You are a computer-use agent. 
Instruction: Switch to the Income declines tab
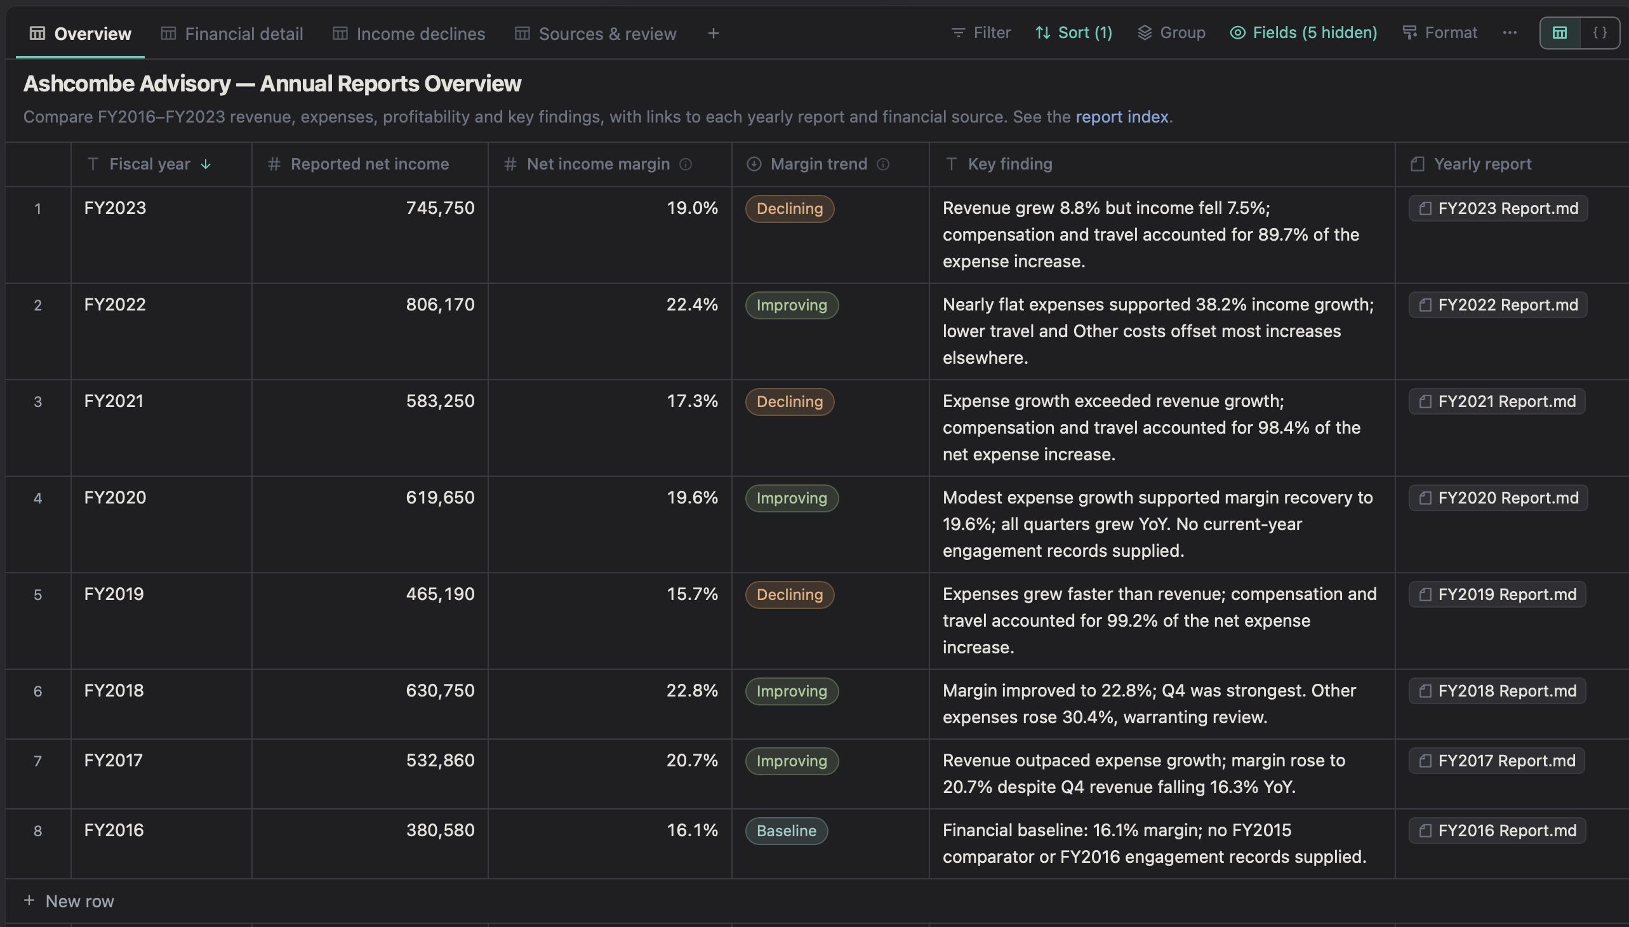point(409,33)
